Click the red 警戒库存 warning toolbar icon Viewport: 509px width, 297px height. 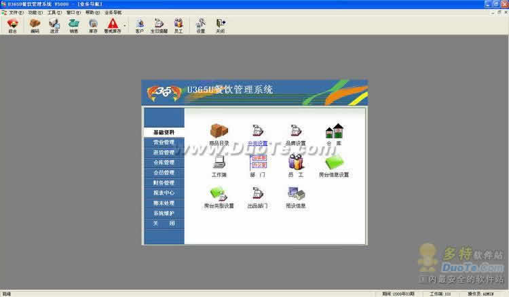[112, 25]
